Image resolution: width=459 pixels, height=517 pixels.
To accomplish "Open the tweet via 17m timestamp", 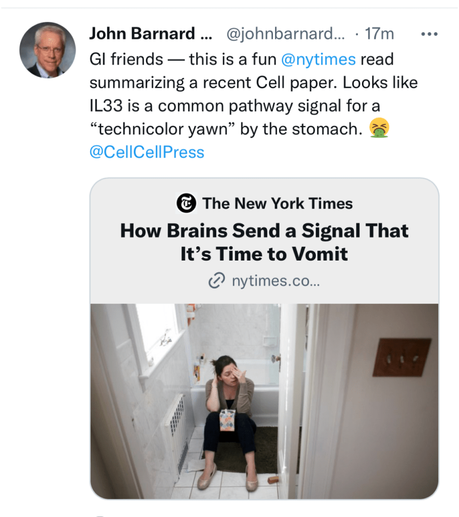I will point(379,34).
